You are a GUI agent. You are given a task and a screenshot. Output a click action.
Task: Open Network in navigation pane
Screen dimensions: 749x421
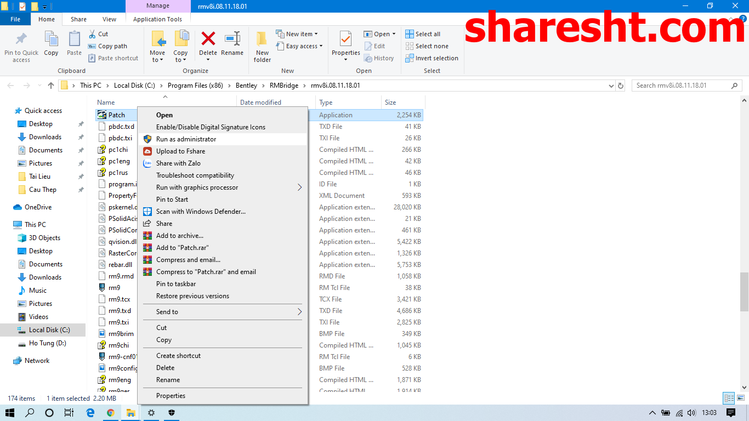pyautogui.click(x=37, y=361)
